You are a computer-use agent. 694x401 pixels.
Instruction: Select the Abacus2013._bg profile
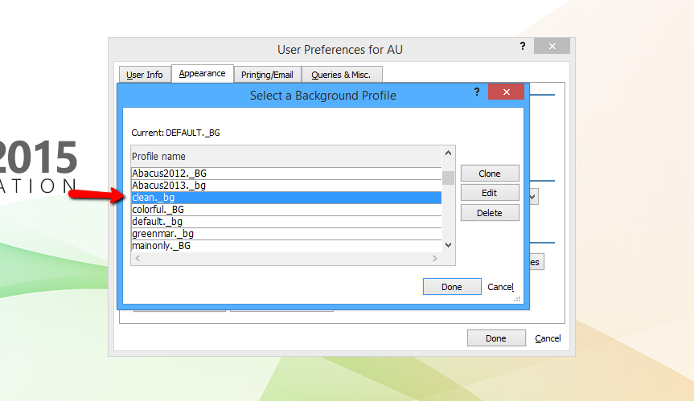coord(286,186)
